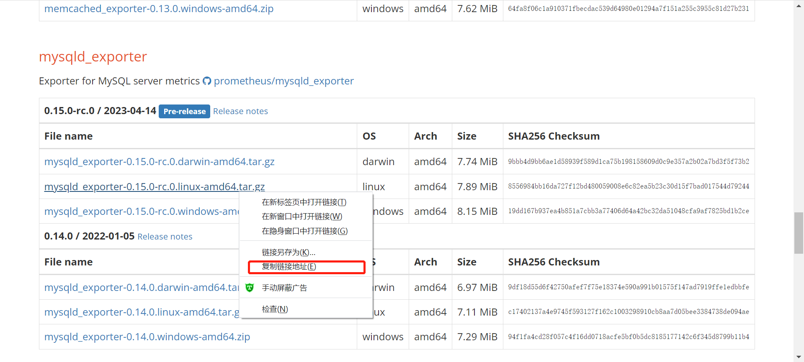Click the 0.15.0-rc.0 / 2023-04-14 version text

pyautogui.click(x=100, y=111)
